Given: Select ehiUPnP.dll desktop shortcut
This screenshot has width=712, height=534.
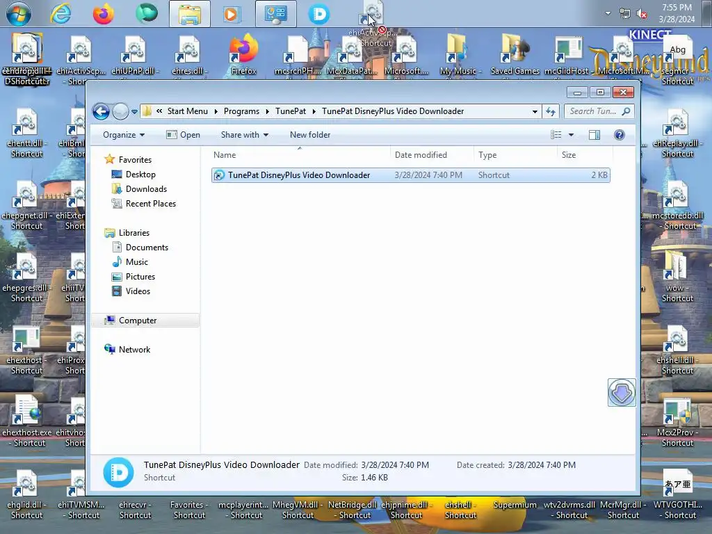Looking at the screenshot, I should click(135, 54).
